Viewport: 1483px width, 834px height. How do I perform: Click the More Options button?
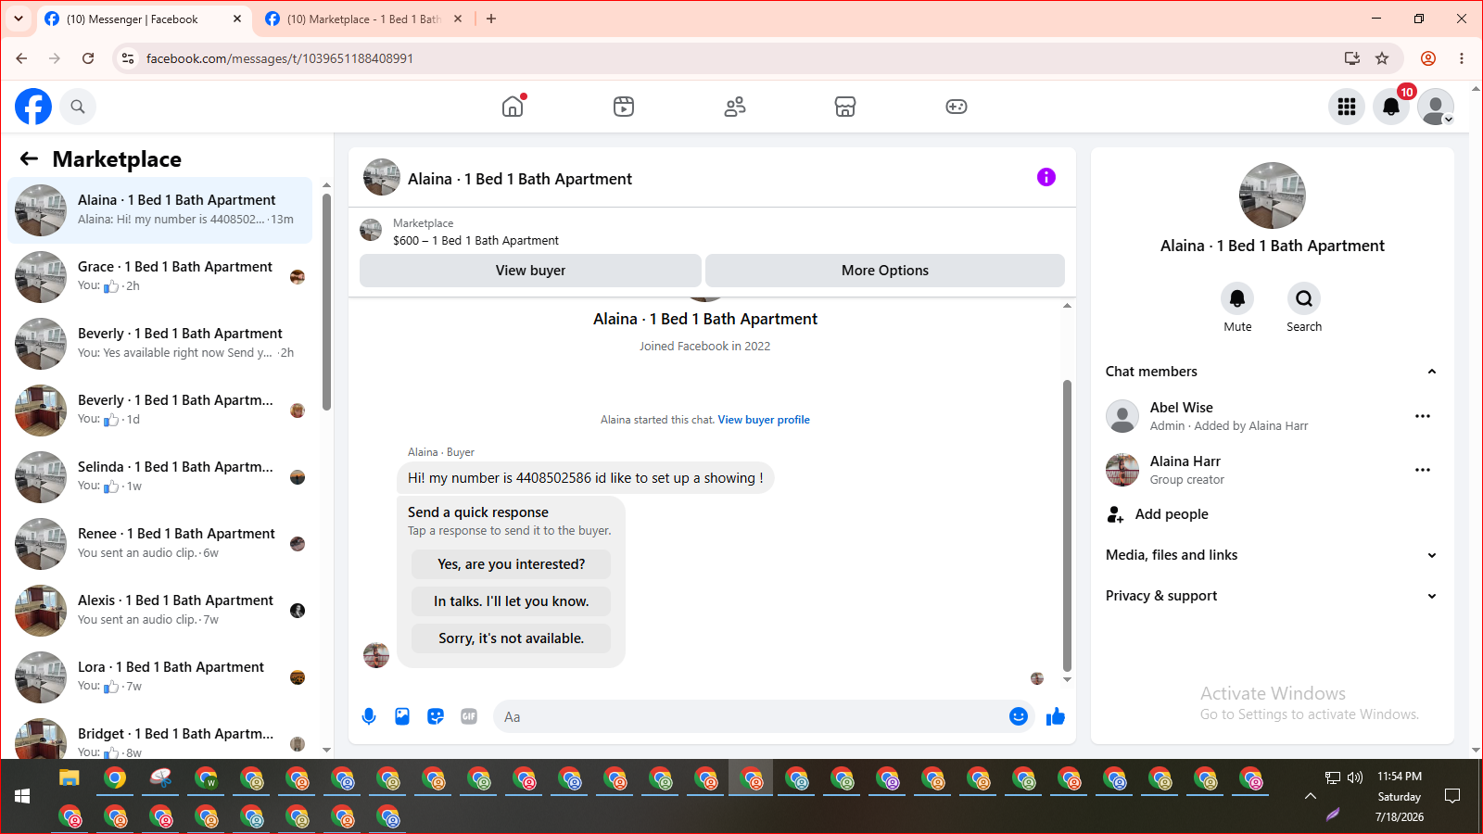tap(885, 271)
